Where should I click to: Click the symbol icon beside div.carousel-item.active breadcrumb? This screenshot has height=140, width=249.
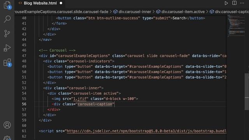pos(158,12)
